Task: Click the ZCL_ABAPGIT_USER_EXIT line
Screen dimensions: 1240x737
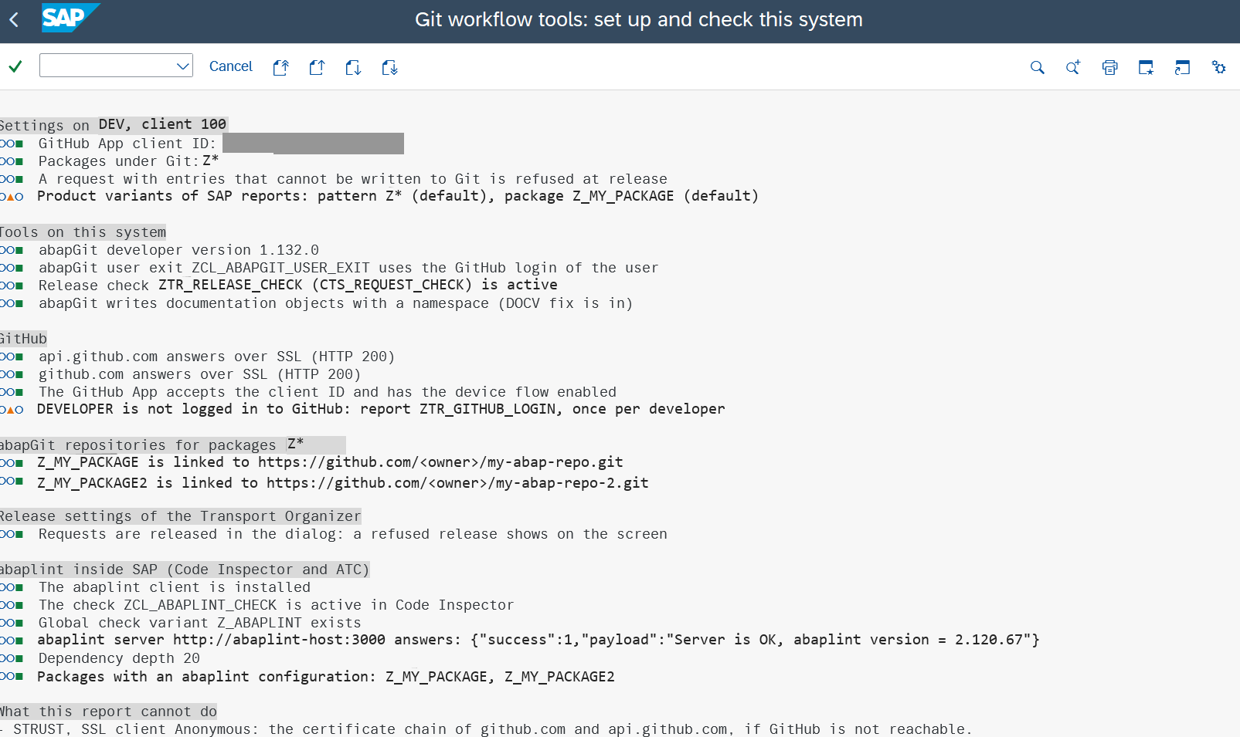Action: pos(348,268)
